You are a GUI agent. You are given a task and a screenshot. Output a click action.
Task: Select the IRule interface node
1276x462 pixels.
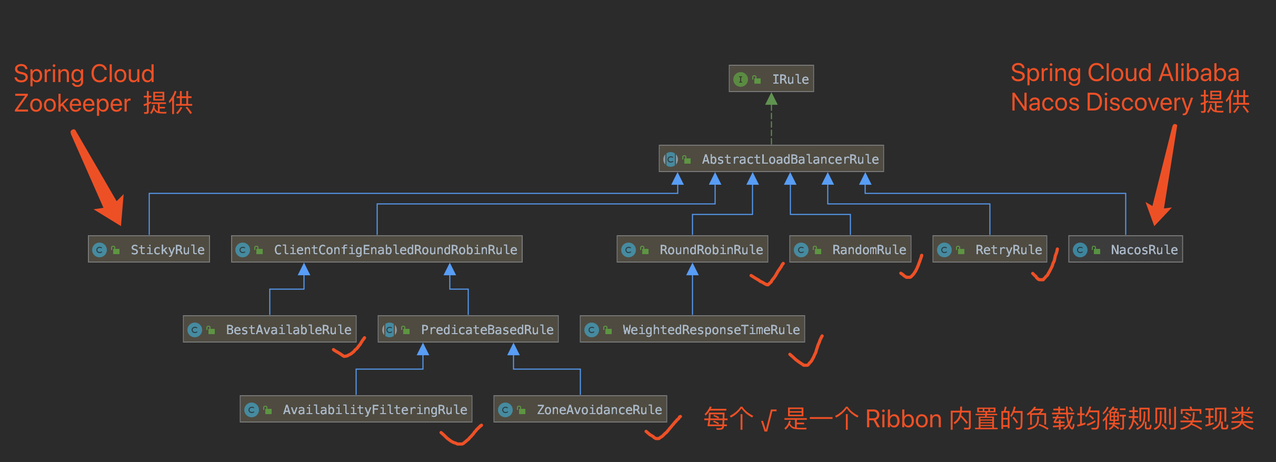tap(771, 78)
